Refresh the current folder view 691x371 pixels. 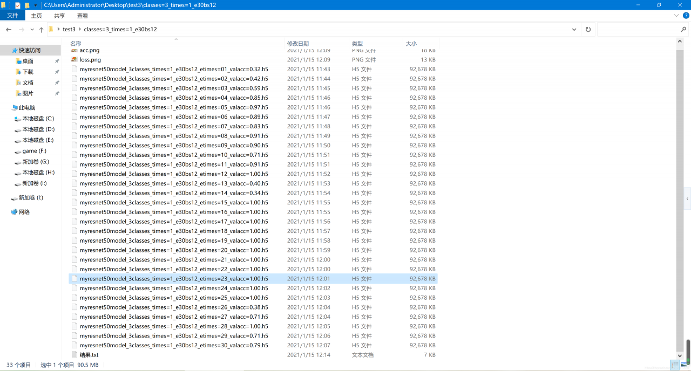(x=588, y=30)
